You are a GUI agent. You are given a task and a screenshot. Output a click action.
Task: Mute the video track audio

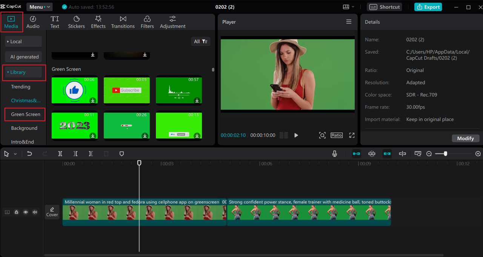(x=35, y=212)
